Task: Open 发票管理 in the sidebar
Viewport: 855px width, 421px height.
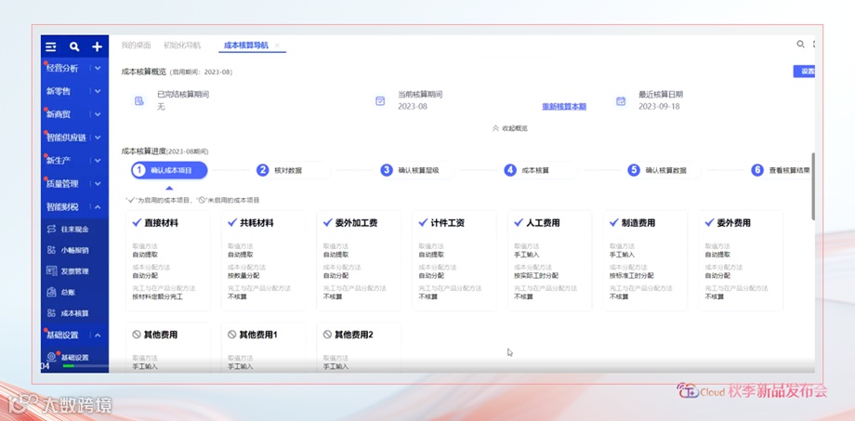Action: [x=74, y=271]
